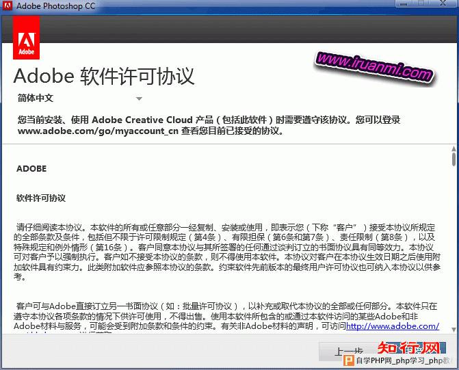Click the agreement scrollbar thumb
459x370 pixels.
pyautogui.click(x=454, y=159)
